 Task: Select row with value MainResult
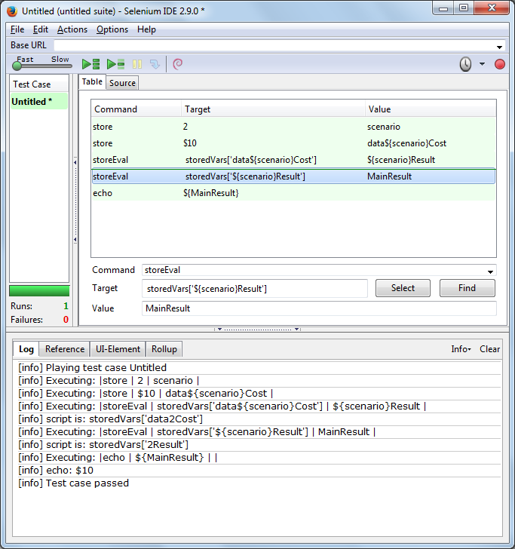(293, 176)
